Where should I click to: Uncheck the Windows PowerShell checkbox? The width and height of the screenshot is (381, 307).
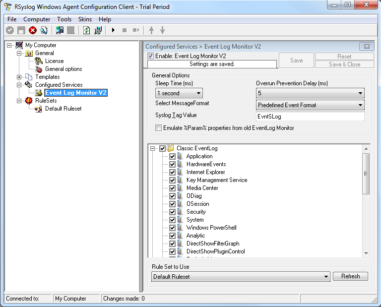click(172, 228)
